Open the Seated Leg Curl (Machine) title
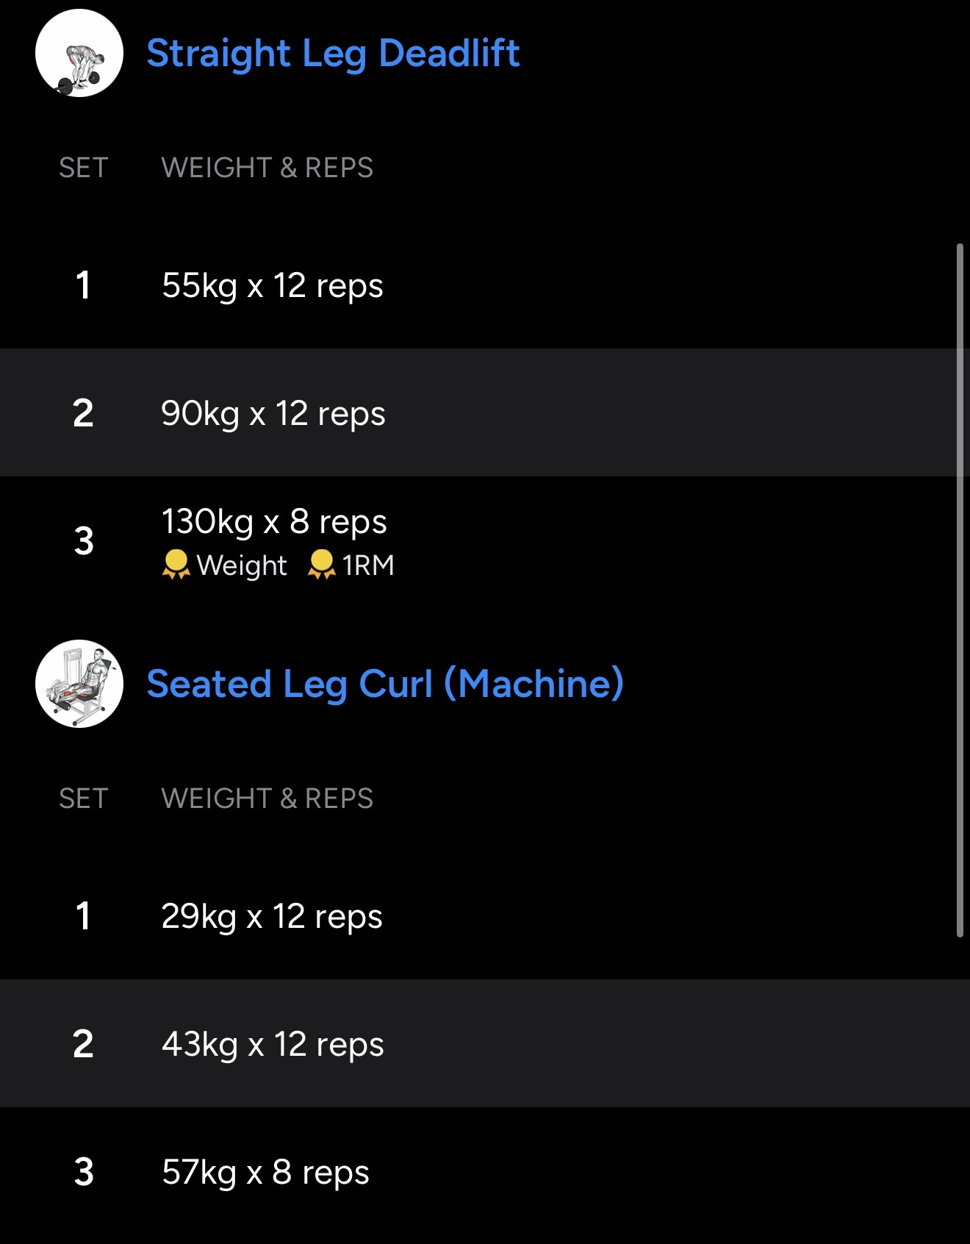 tap(385, 684)
